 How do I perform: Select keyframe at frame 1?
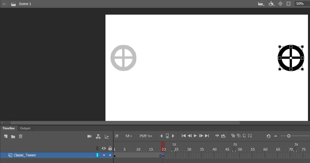pyautogui.click(x=115, y=156)
